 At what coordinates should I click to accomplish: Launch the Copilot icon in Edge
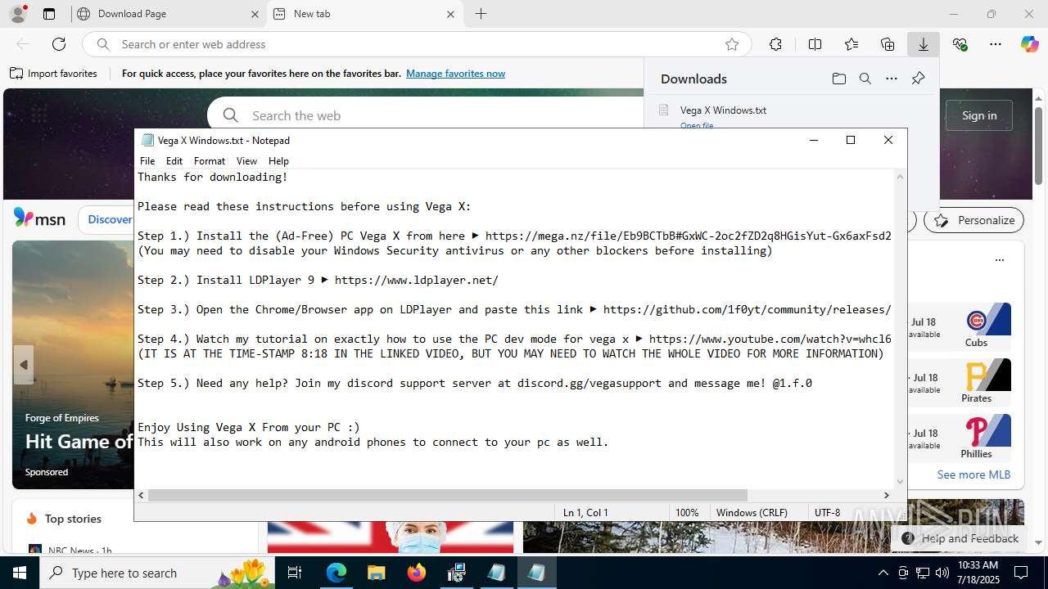(1030, 44)
